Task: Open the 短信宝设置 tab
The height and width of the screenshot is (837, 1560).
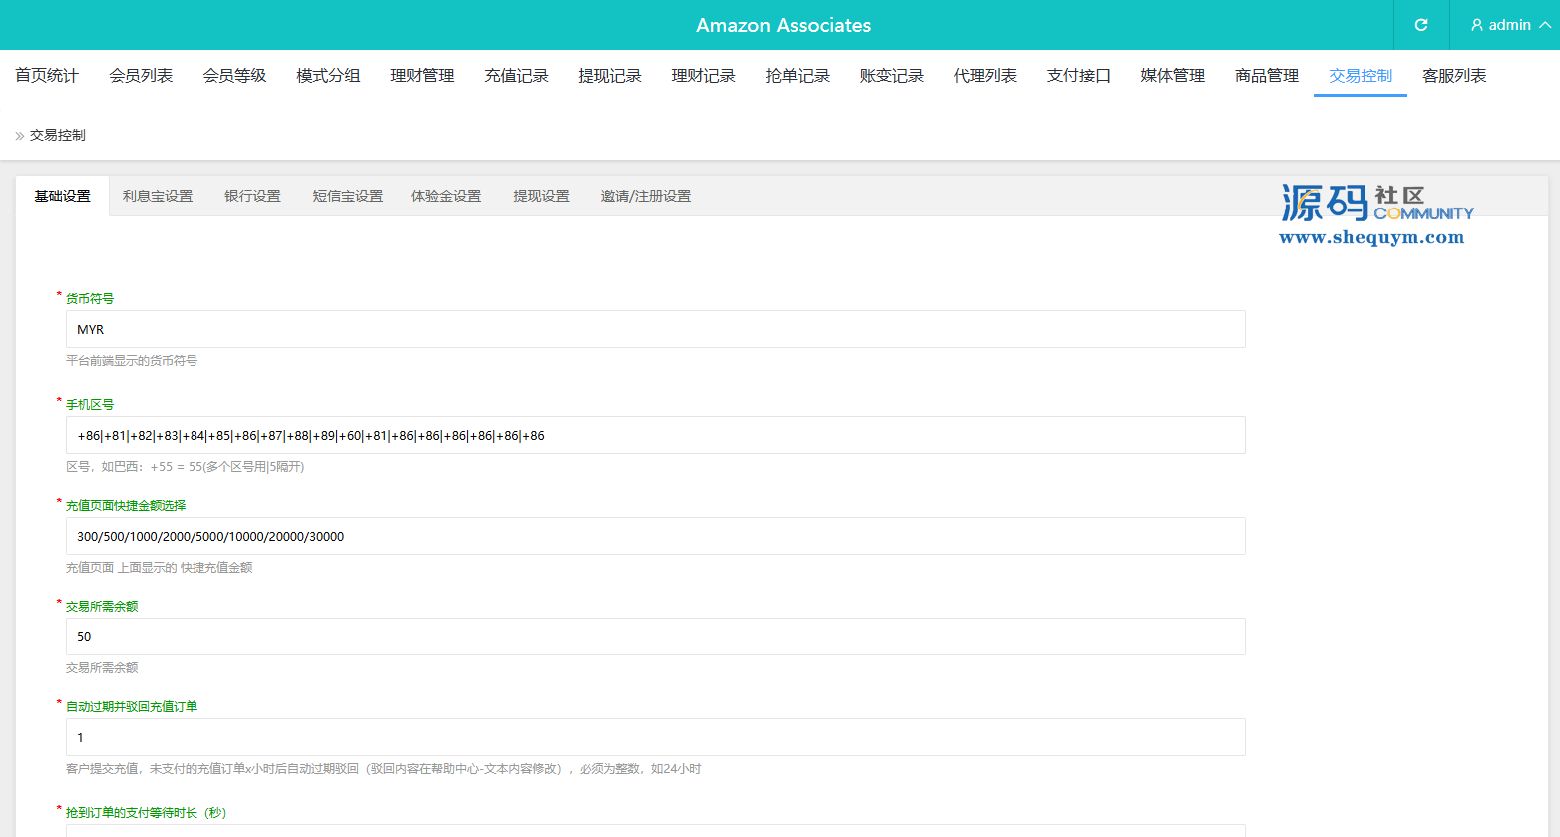Action: coord(347,197)
